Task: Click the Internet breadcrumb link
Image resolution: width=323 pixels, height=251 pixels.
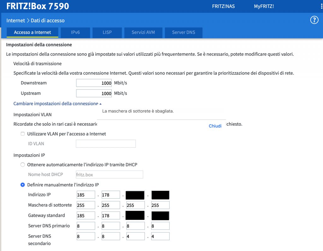Action: [16, 20]
